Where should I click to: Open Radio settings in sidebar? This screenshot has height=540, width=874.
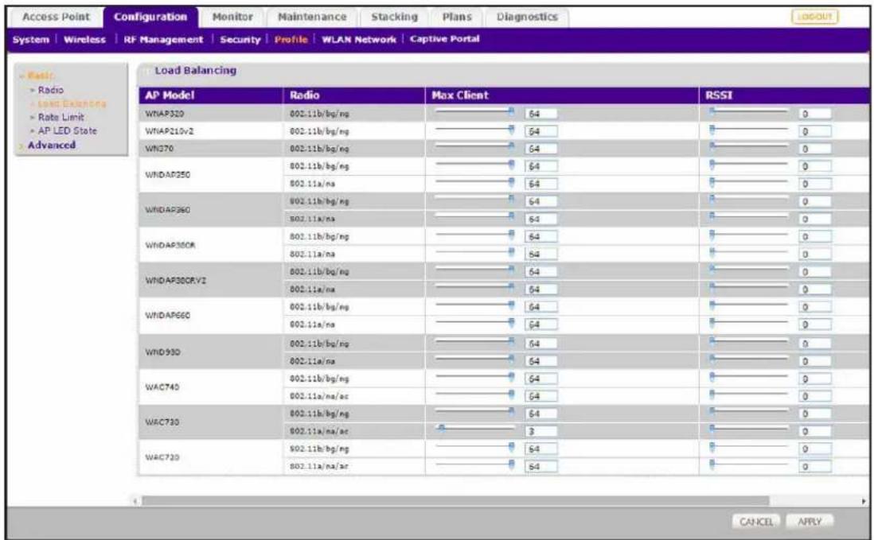tap(50, 90)
